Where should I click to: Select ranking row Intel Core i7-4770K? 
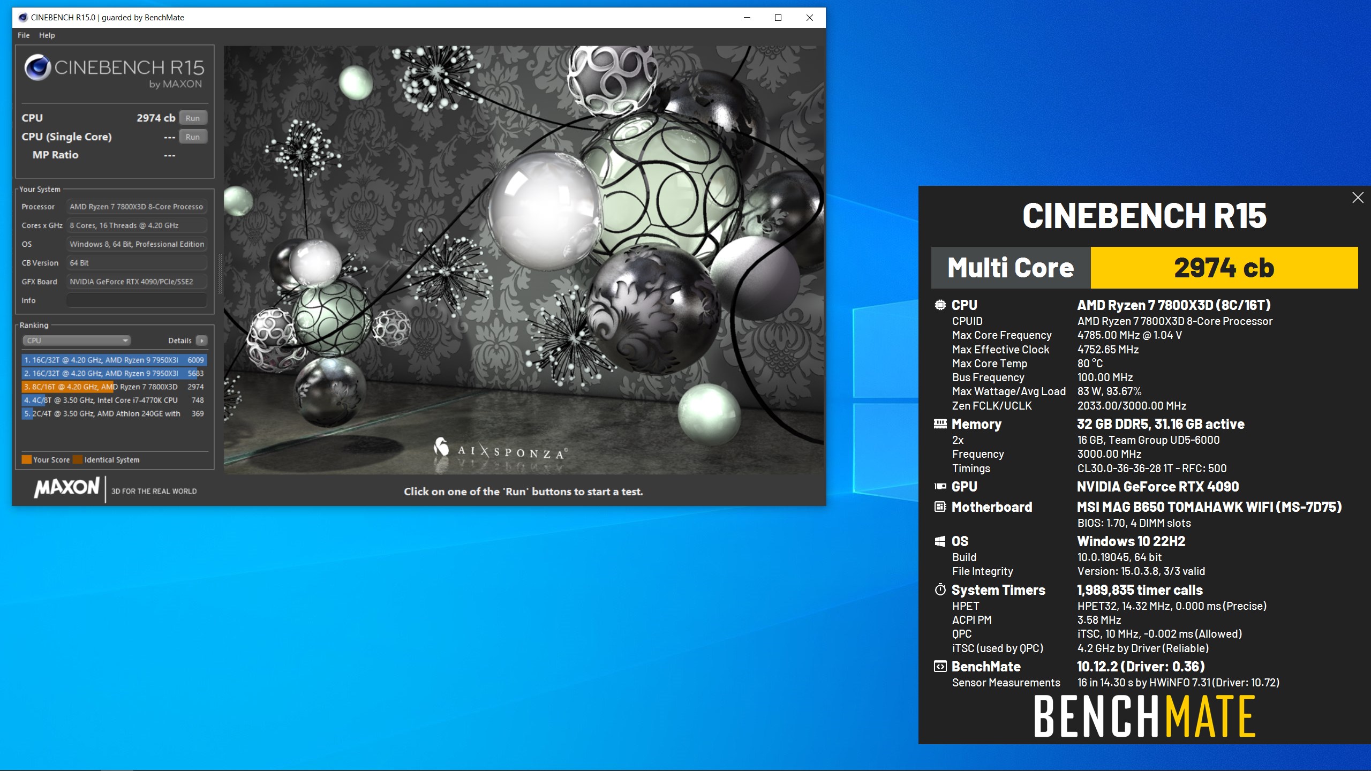tap(114, 400)
